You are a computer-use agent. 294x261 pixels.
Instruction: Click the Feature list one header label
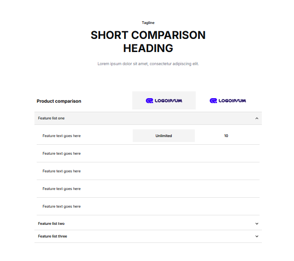click(x=51, y=118)
